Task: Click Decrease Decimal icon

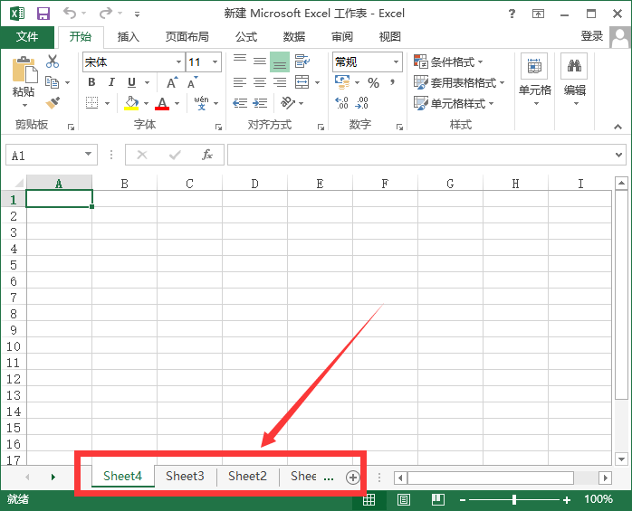Action: (x=361, y=103)
